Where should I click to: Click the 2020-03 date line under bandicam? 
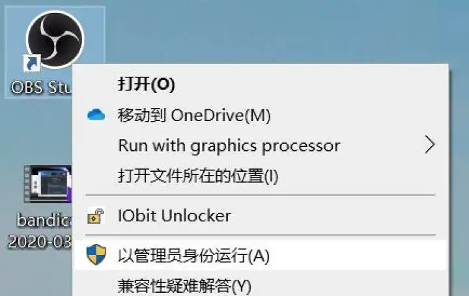point(39,241)
